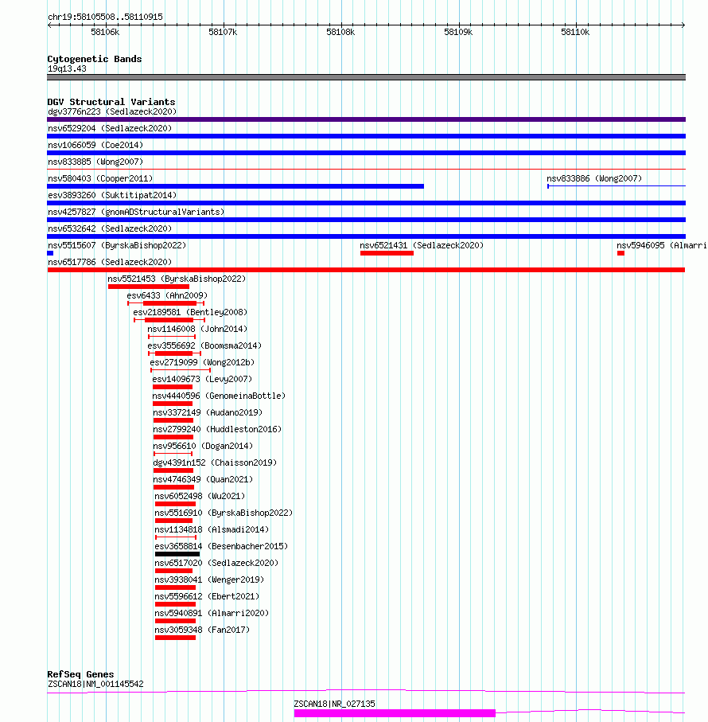Screen dimensions: 708x722
Task: Open the nsv833885 (Wong2007) variant label
Action: 95,162
